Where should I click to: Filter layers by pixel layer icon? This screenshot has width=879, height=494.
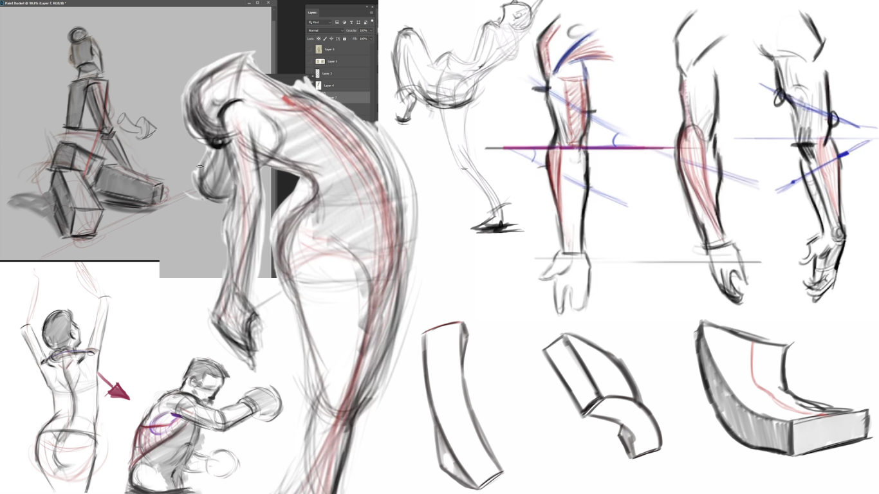pos(337,23)
